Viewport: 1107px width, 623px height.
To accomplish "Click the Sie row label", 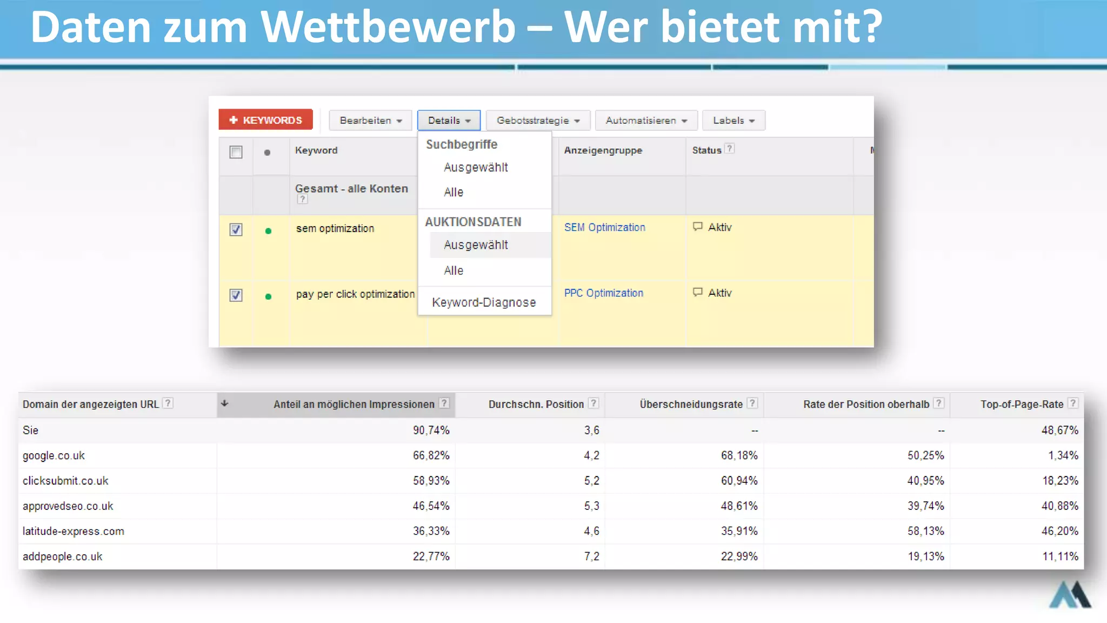I will click(30, 430).
